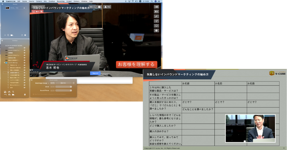Open the Recording menu
Screen dimensions: 287x150
pos(61,1)
